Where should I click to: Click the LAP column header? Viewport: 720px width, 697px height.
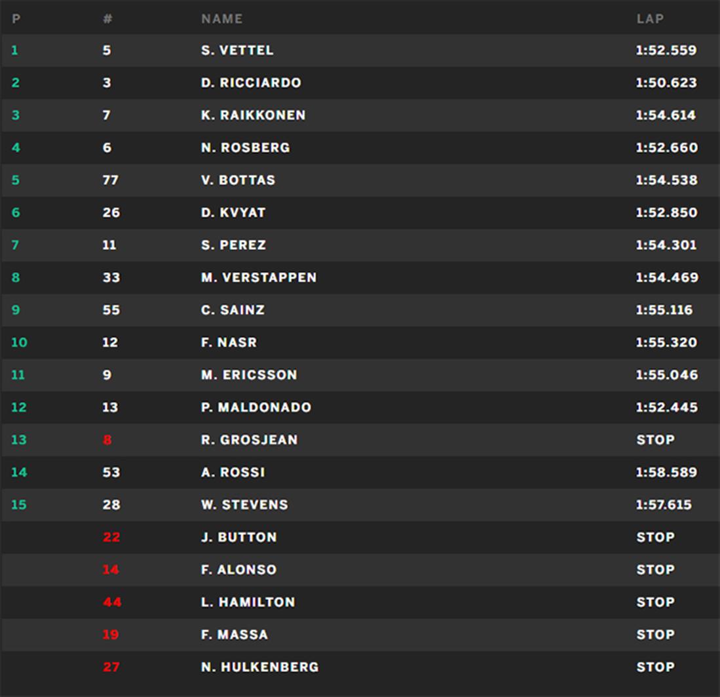click(650, 19)
